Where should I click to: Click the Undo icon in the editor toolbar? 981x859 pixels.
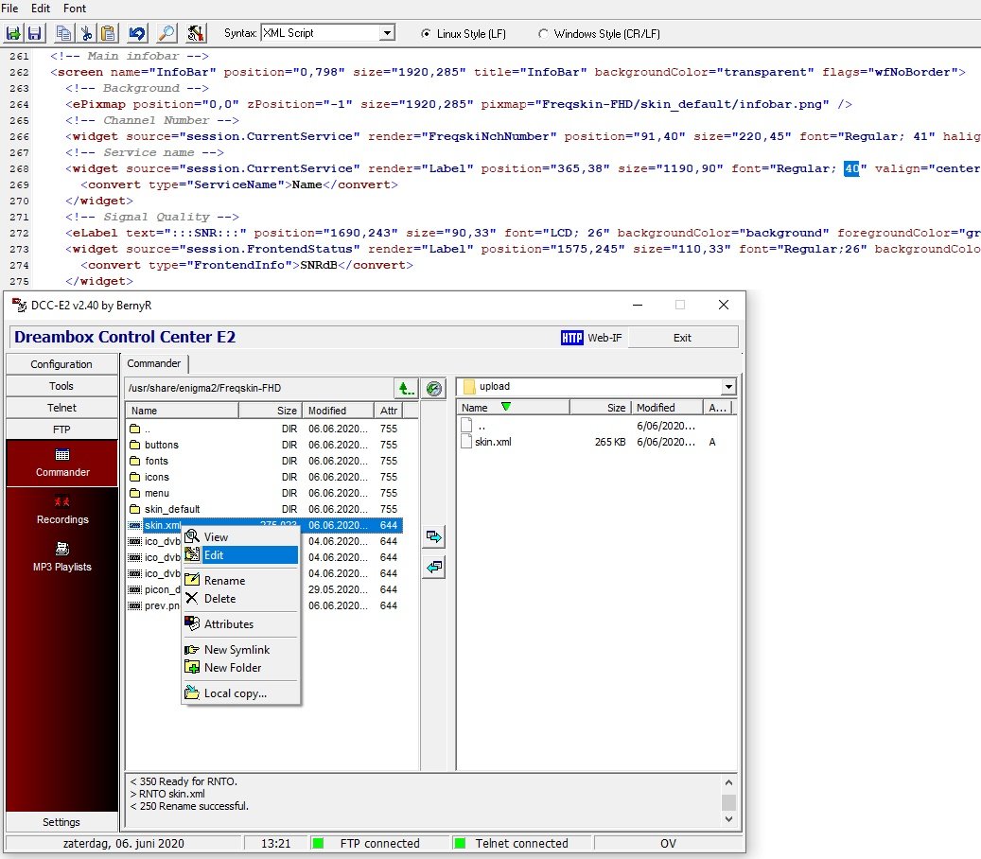pyautogui.click(x=137, y=32)
